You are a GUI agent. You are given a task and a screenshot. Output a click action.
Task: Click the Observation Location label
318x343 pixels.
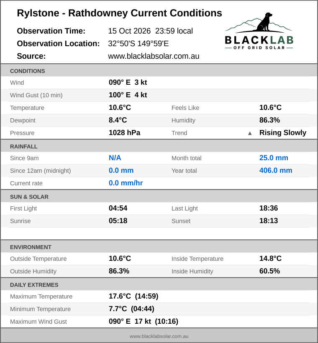pos(58,44)
